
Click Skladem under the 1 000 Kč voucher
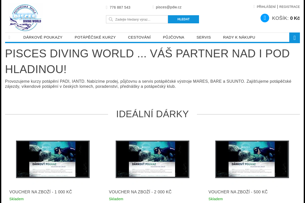(x=17, y=199)
